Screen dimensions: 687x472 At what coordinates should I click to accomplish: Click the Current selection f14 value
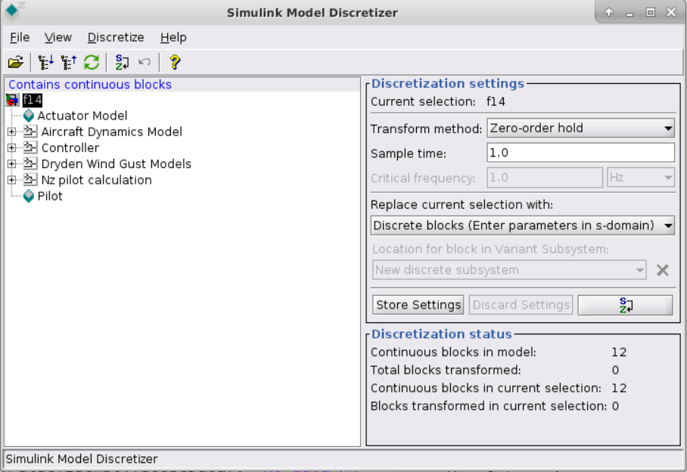coord(496,101)
